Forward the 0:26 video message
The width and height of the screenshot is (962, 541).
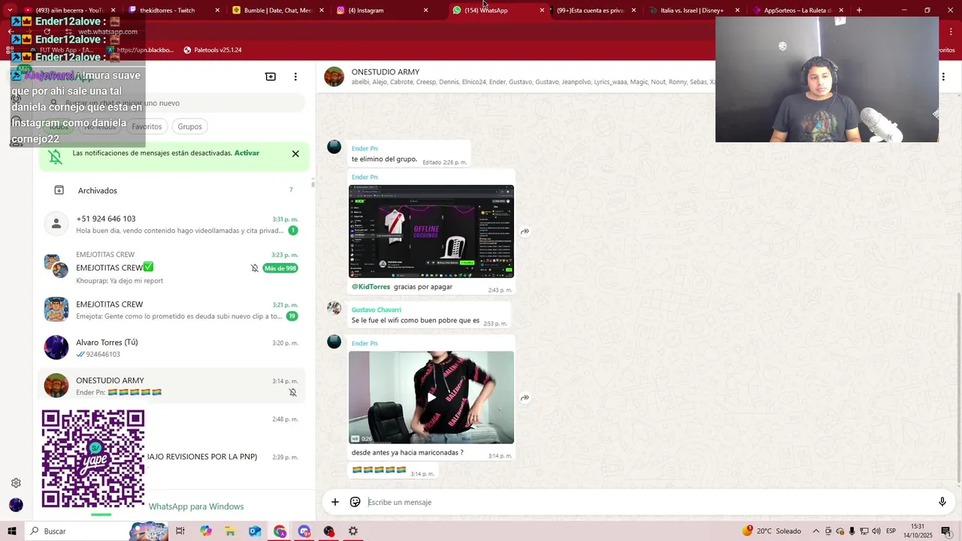coord(525,397)
